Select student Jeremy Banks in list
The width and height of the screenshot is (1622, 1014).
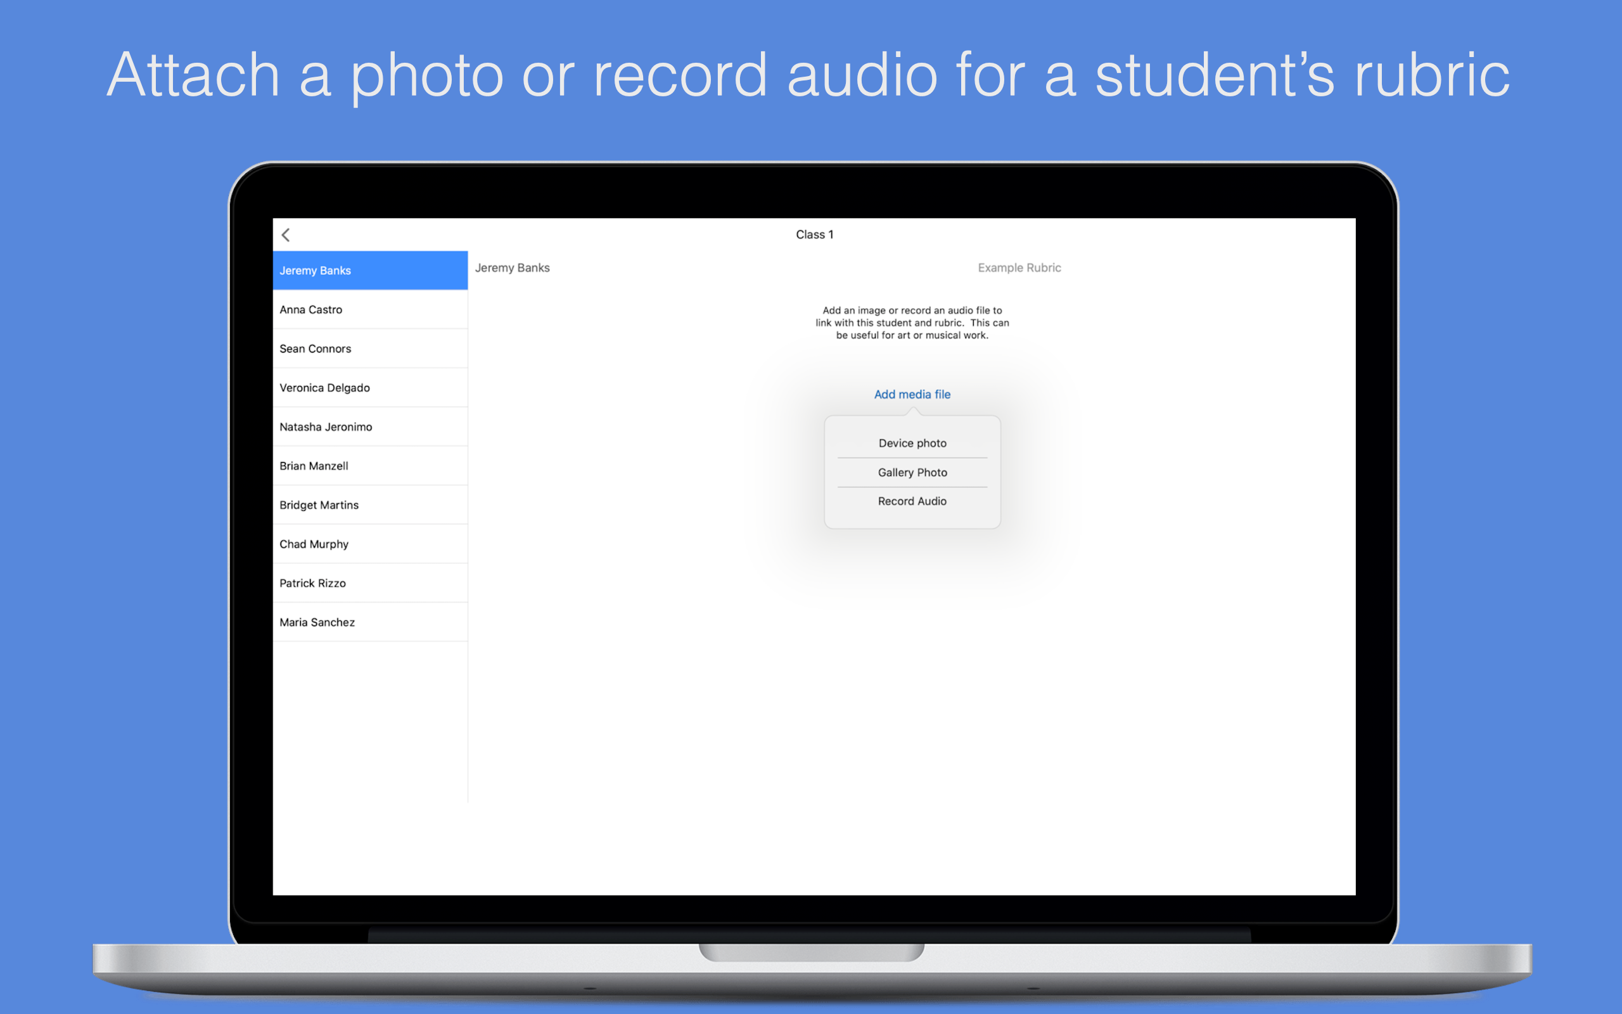tap(370, 270)
